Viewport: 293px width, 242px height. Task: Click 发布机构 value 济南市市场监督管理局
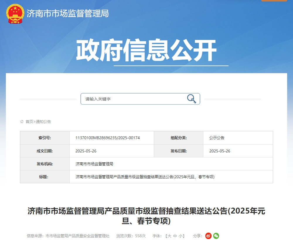[94, 164]
